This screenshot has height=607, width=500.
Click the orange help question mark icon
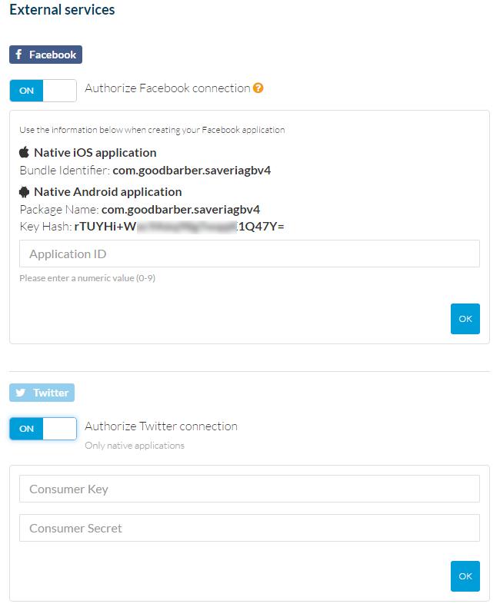point(258,88)
